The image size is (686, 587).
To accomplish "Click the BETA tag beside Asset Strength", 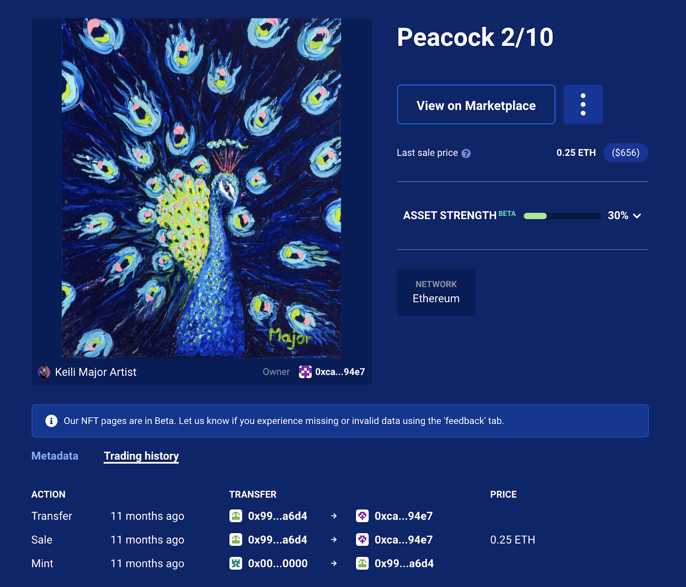I will click(x=507, y=214).
